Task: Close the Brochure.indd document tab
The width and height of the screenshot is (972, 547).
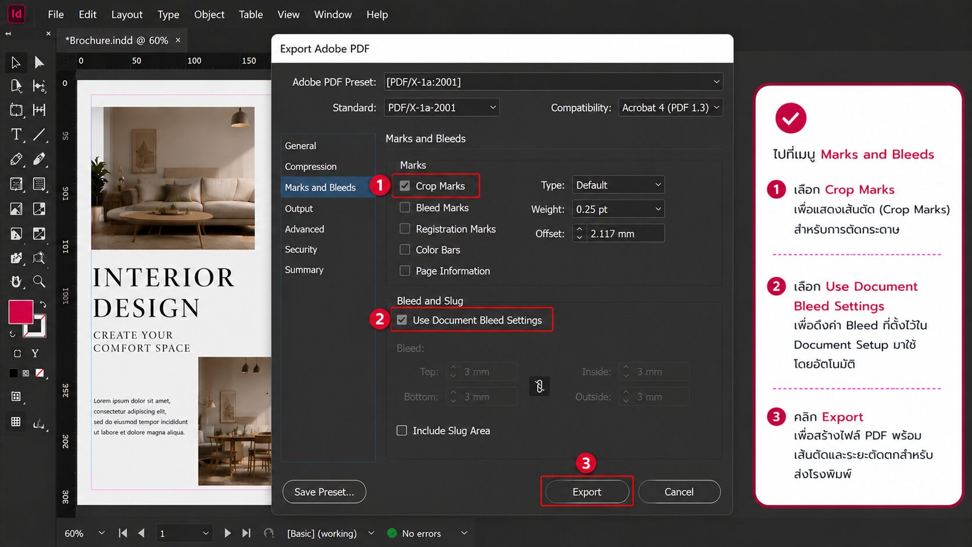Action: (x=178, y=40)
